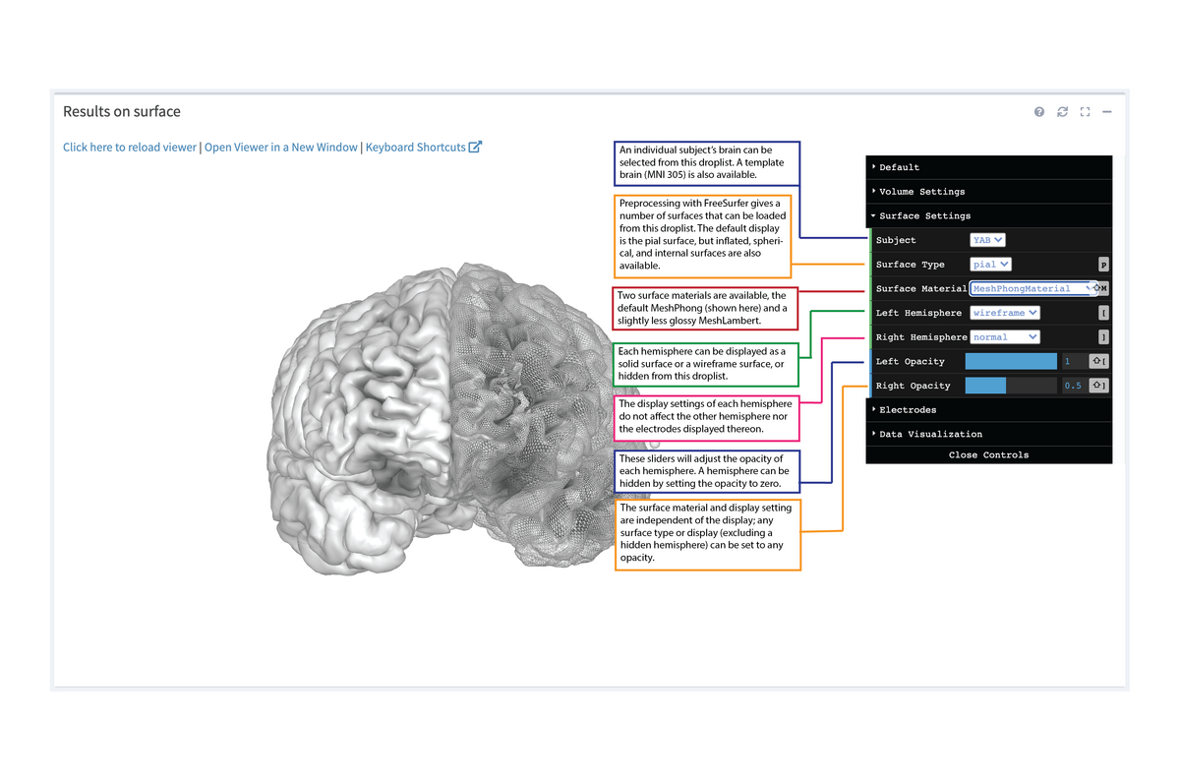Open the Left Hemisphere wireframe dropdown
The height and width of the screenshot is (780, 1180).
(1004, 312)
